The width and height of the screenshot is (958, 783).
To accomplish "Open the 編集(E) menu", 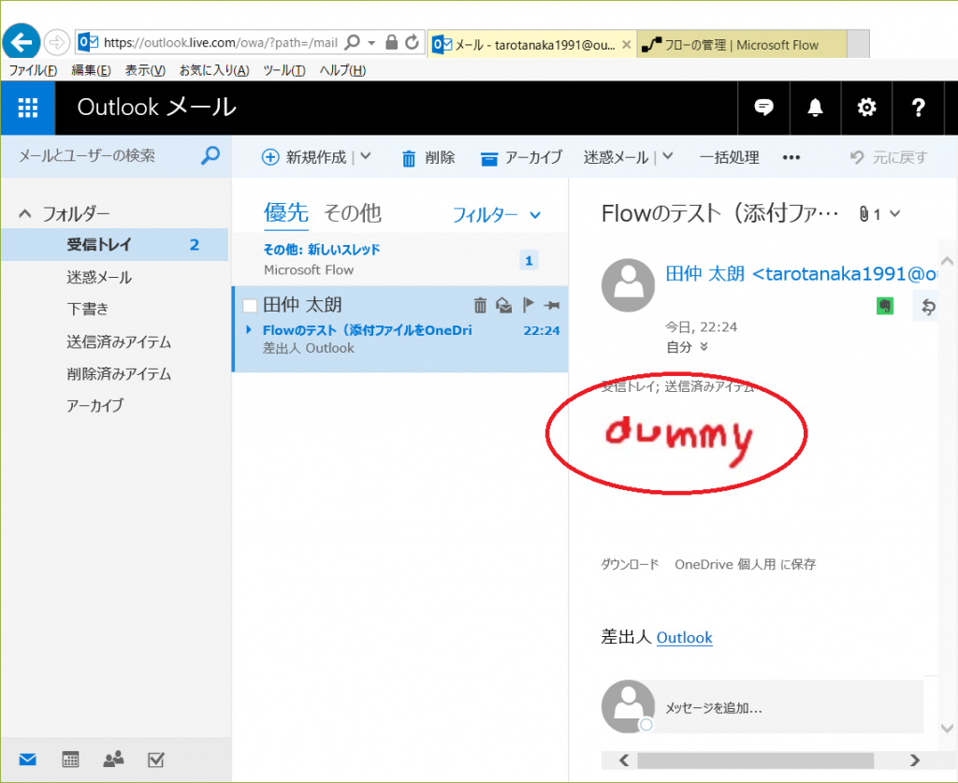I will click(x=91, y=70).
